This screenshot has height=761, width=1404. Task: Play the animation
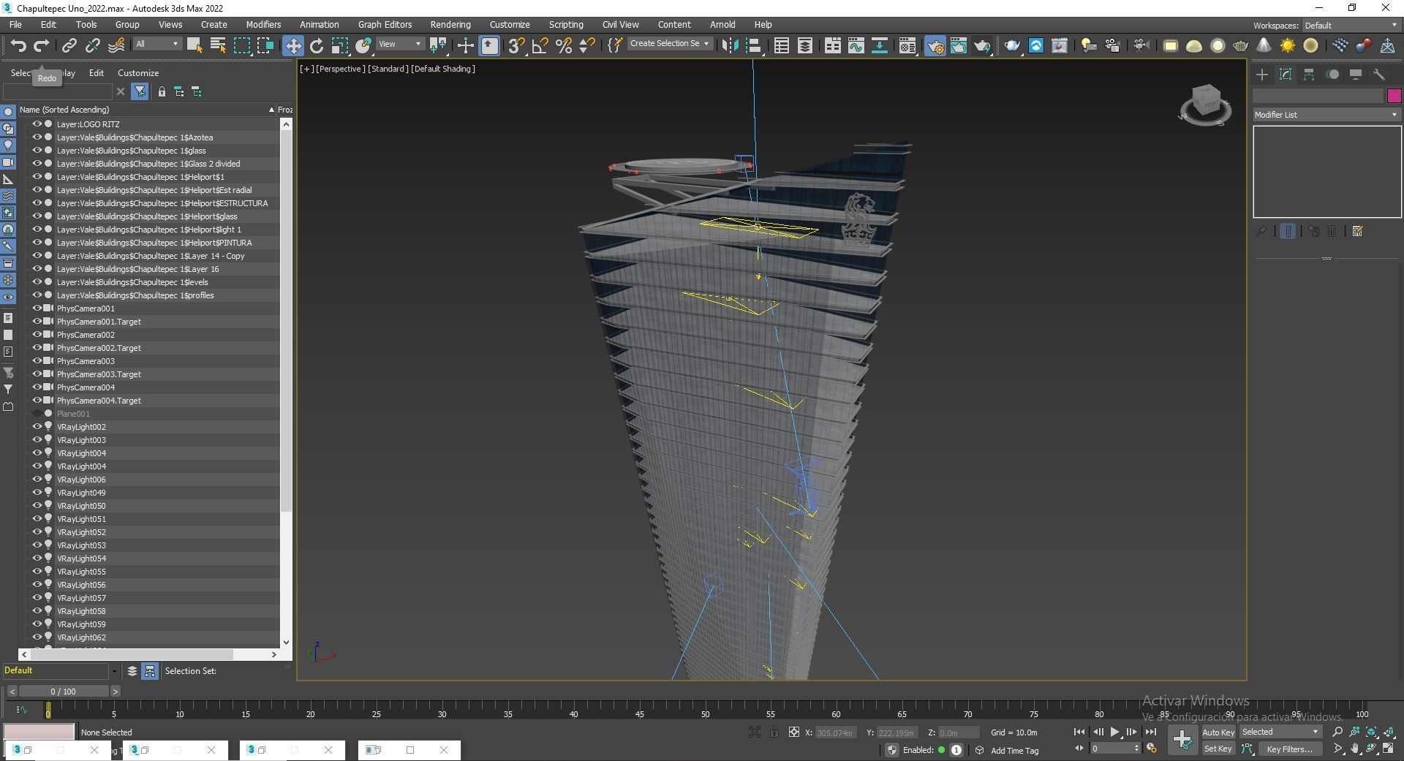[x=1114, y=732]
